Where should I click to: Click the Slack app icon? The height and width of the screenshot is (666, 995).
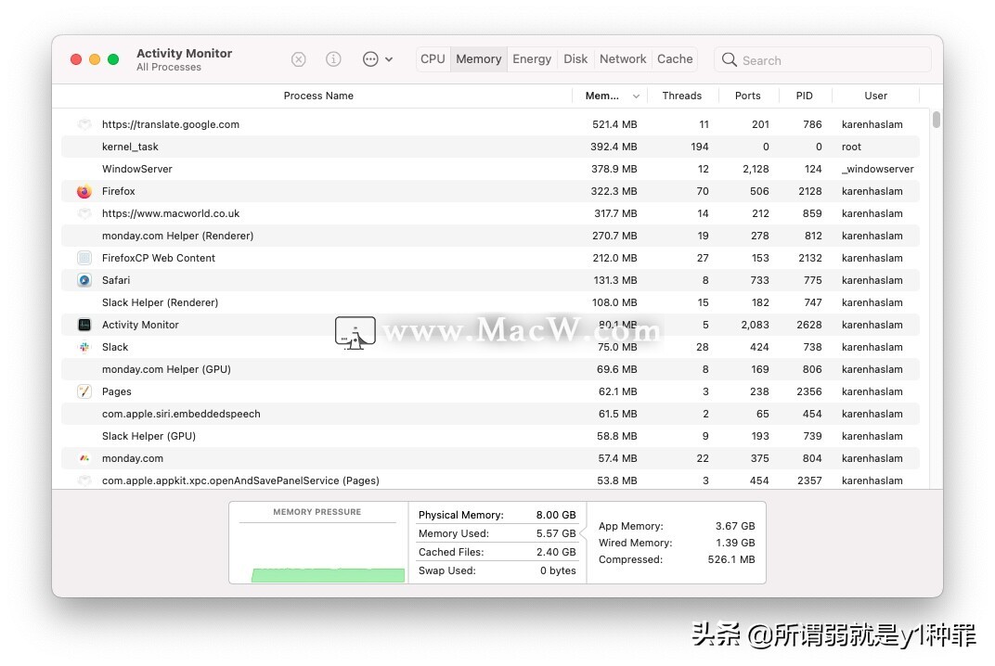click(84, 347)
